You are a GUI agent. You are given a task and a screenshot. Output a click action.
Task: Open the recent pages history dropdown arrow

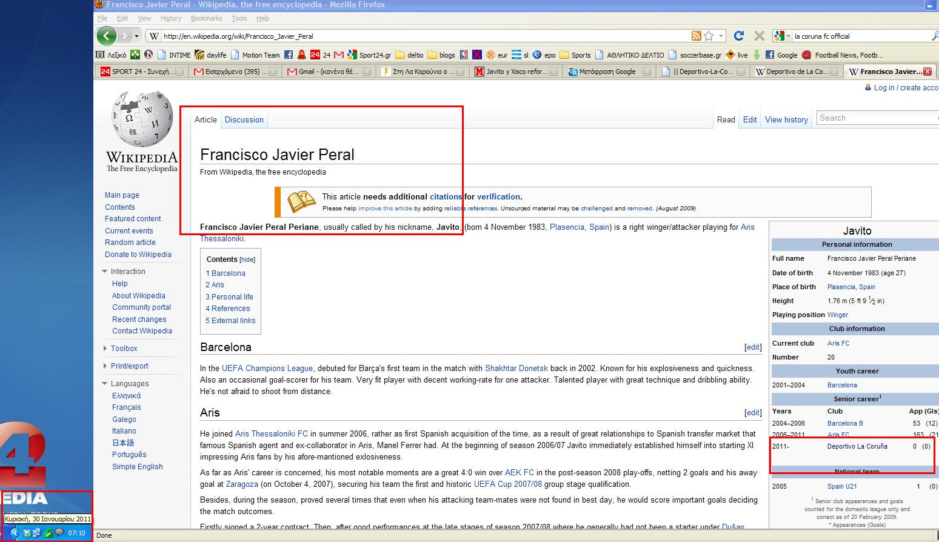click(x=137, y=36)
